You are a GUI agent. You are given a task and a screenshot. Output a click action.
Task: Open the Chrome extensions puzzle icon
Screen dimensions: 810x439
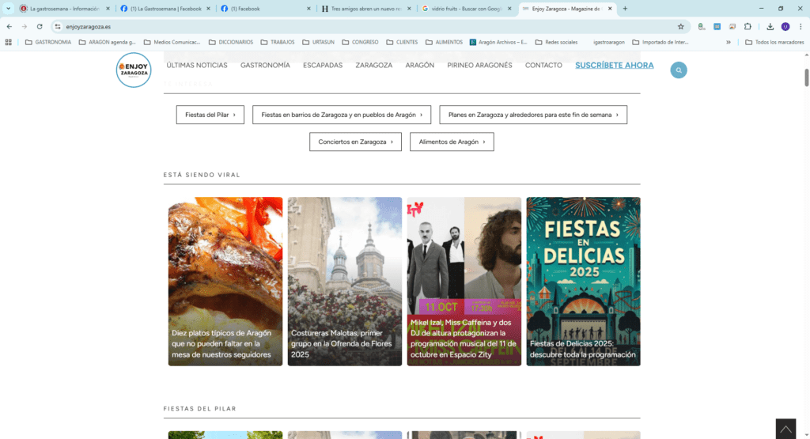[748, 26]
